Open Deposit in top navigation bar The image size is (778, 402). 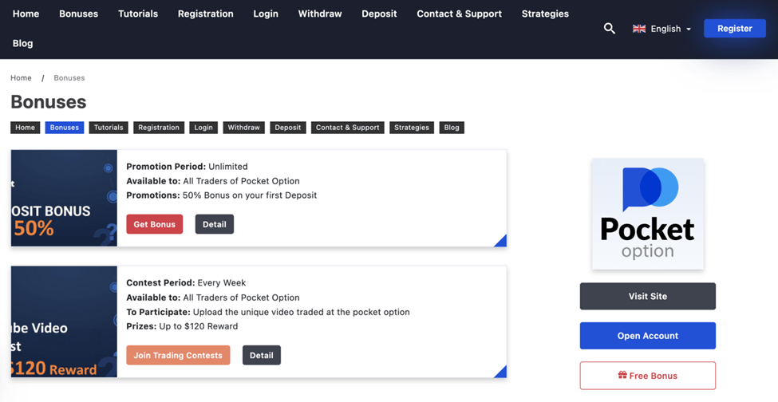(x=379, y=14)
